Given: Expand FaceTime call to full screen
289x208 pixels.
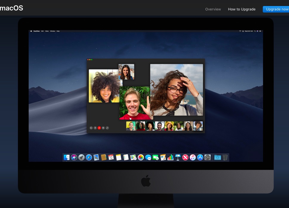Looking at the screenshot, I should (x=107, y=128).
